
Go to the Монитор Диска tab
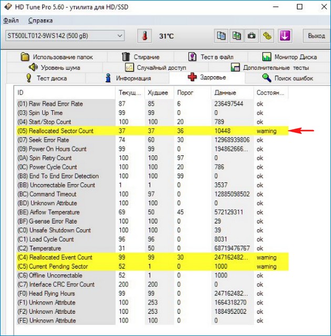(x=288, y=57)
